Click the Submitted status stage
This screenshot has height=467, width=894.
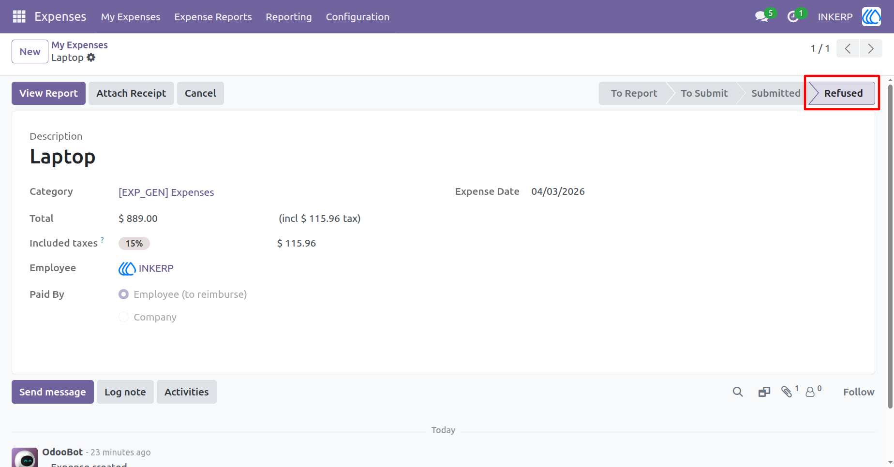tap(775, 93)
